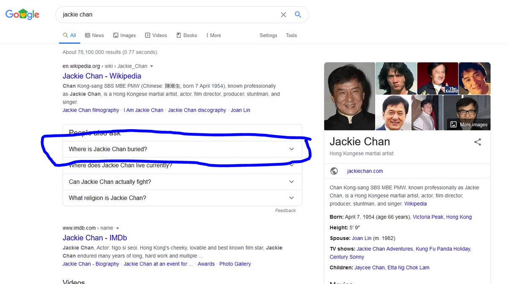Open the young long-haired Jackie Chan thumbnail
This screenshot has width=507, height=284.
click(x=396, y=78)
